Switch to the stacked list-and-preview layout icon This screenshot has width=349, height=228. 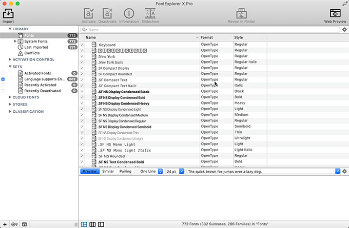point(84,224)
